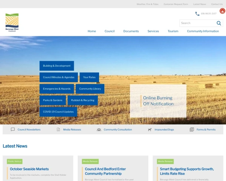This screenshot has height=181, width=226.
Task: Click the Barunga West Council logo
Action: (x=12, y=23)
